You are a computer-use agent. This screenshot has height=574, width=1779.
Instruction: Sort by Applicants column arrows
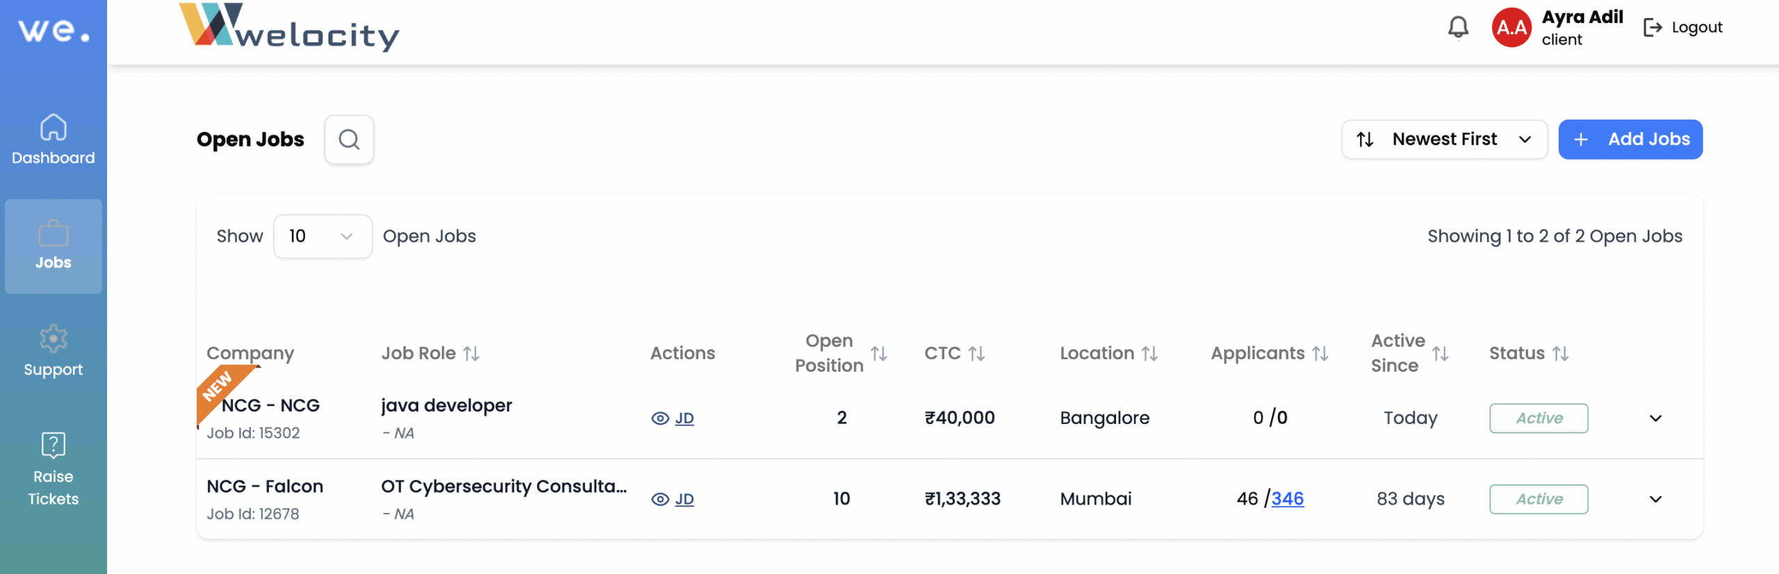point(1320,354)
